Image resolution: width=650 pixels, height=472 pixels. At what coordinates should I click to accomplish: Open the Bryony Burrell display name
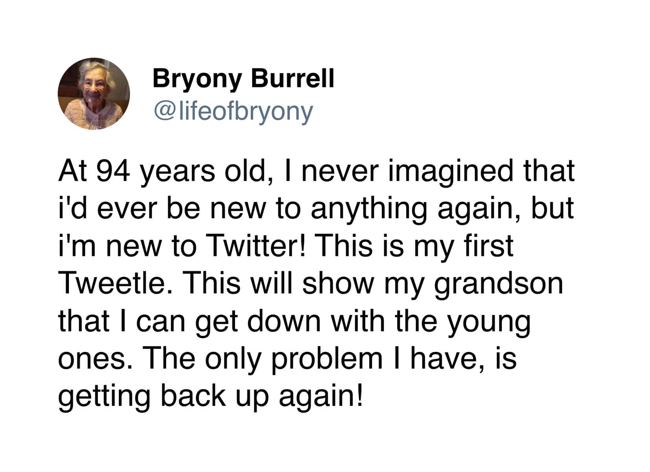[x=243, y=78]
